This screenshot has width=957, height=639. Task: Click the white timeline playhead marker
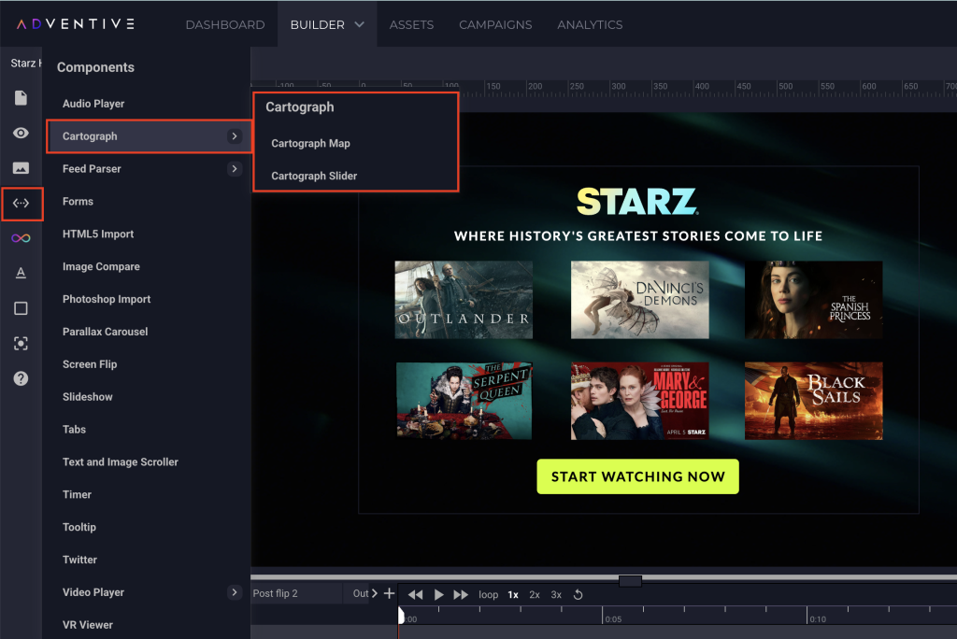tap(402, 616)
